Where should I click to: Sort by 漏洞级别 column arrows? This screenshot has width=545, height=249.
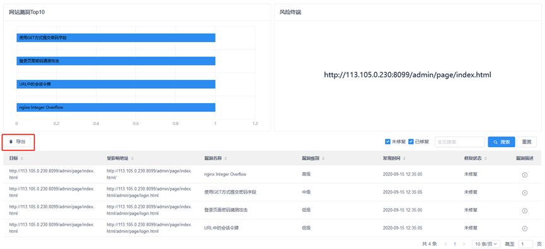pos(323,158)
